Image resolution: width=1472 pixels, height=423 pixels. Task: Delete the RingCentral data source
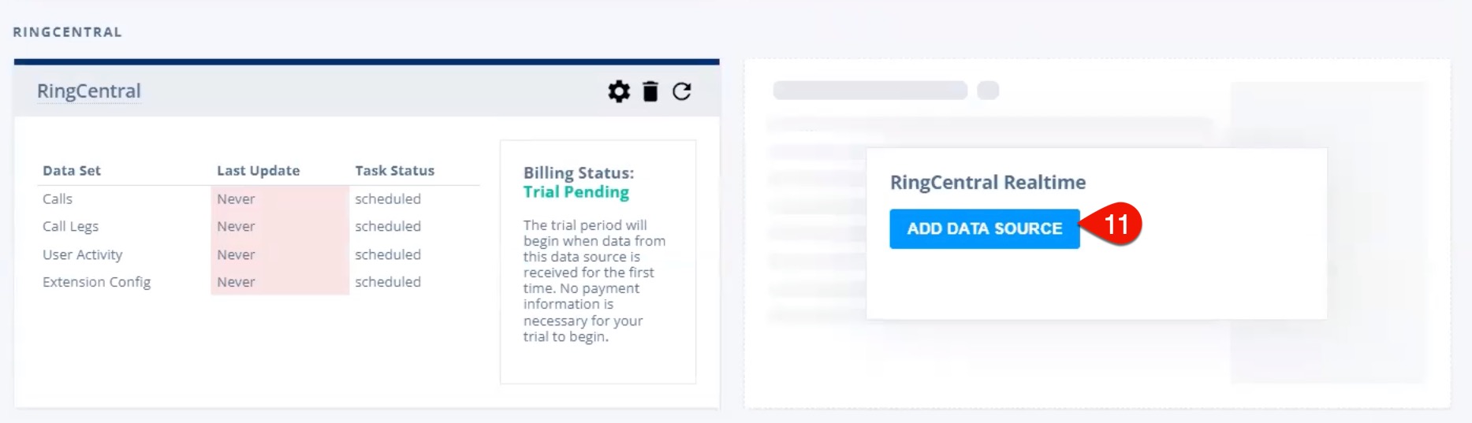click(x=650, y=91)
